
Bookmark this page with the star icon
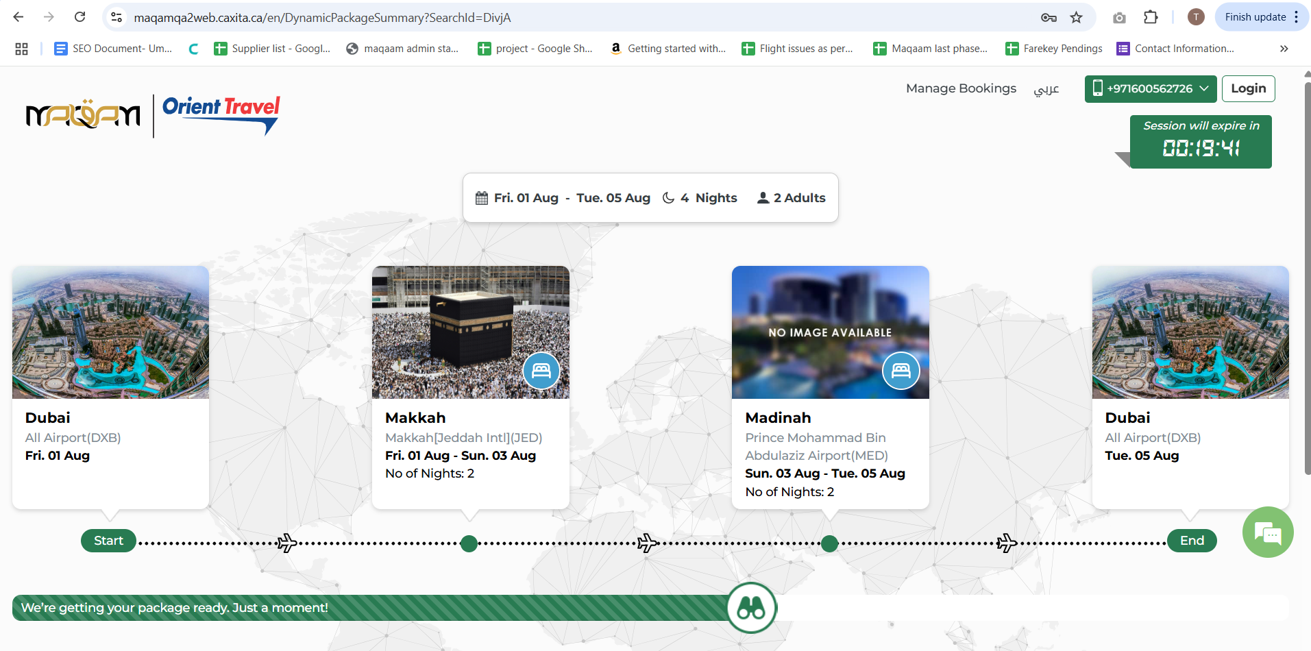[1076, 17]
